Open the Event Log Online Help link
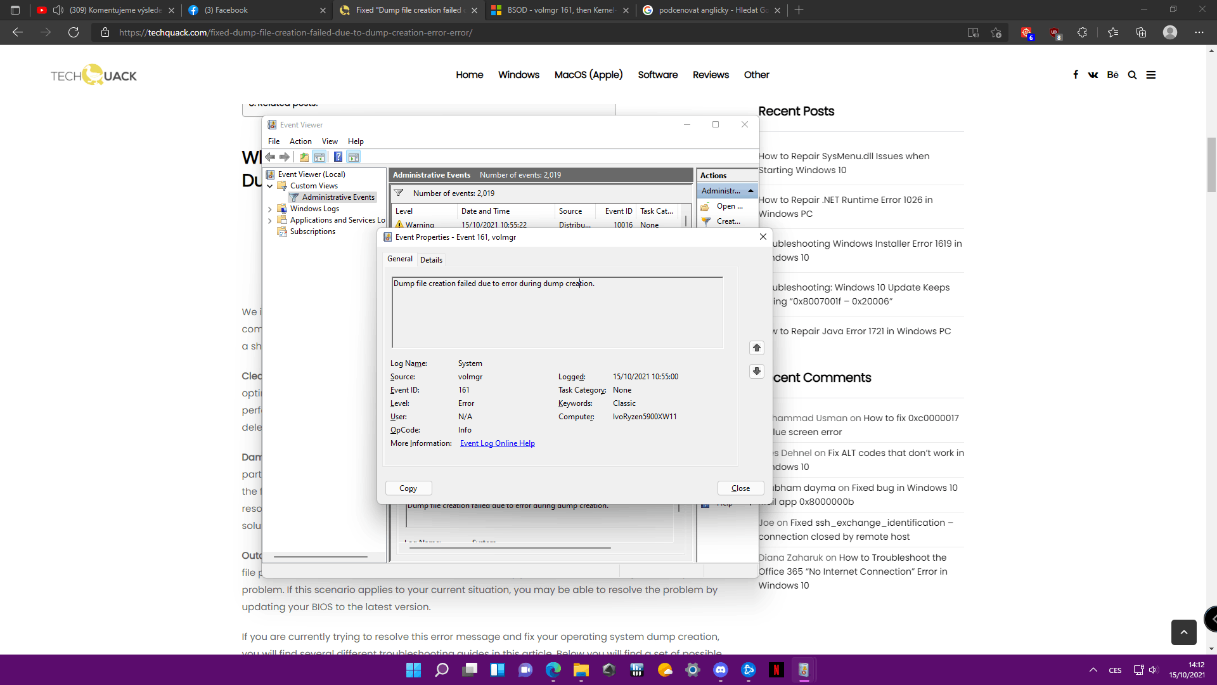Image resolution: width=1217 pixels, height=685 pixels. coord(498,443)
